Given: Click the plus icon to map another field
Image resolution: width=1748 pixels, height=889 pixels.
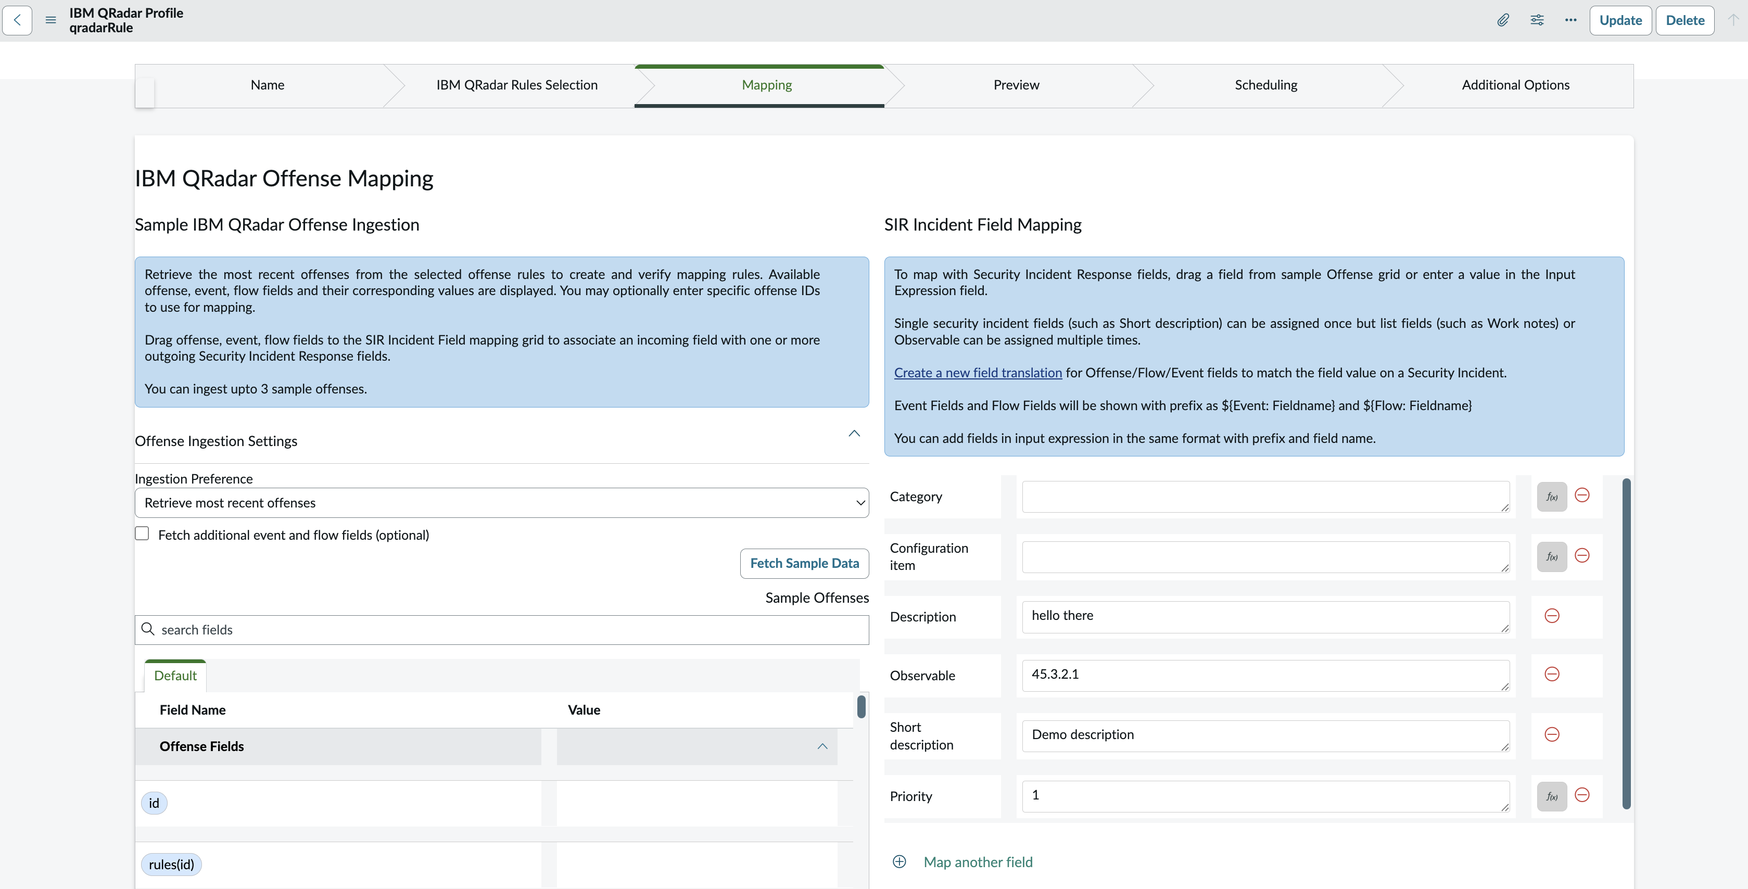Looking at the screenshot, I should 899,862.
